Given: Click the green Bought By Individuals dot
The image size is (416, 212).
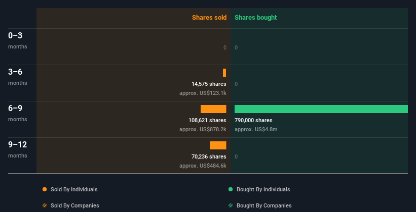Looking at the screenshot, I should pyautogui.click(x=231, y=189).
